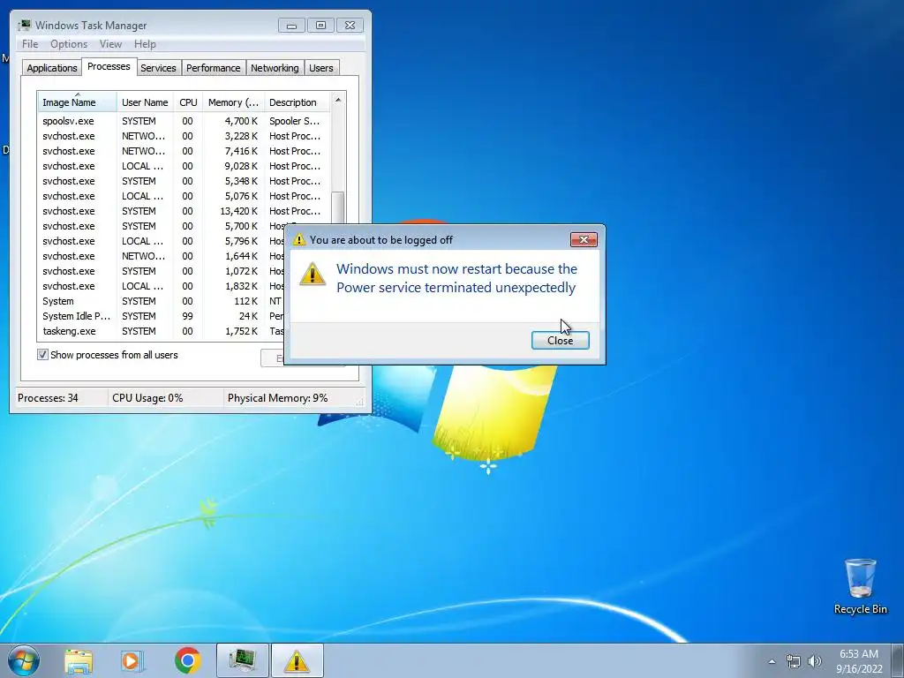Switch to the Networking tab
Viewport: 904px width, 678px height.
[x=275, y=68]
